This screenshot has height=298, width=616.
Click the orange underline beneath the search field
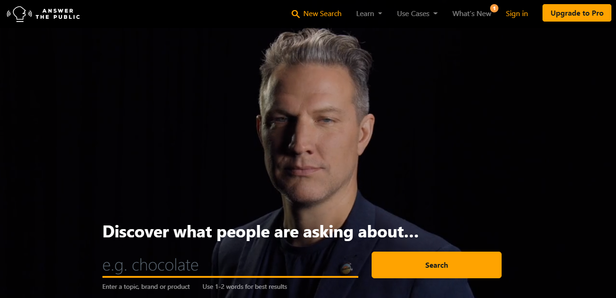click(x=230, y=277)
